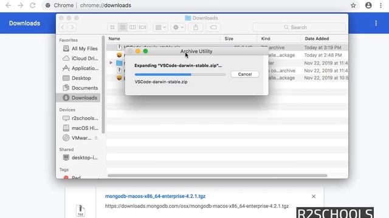Click the Finder horizontal scrollbar
The image size is (389, 218).
point(218,176)
